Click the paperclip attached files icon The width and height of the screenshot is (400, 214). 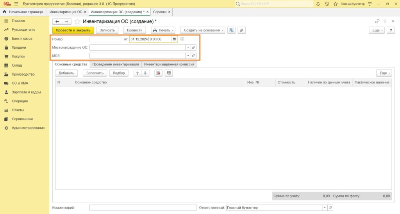[241, 30]
